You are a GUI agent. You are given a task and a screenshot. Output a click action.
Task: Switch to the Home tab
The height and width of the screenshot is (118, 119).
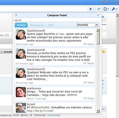tap(21, 25)
